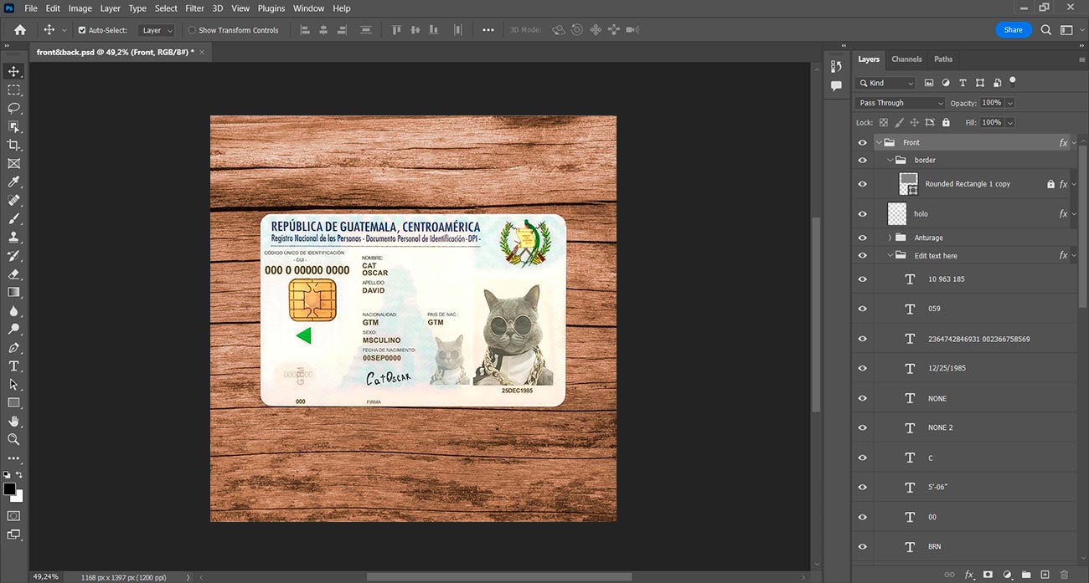Filter layers by type layer icon
The width and height of the screenshot is (1089, 583).
tap(963, 83)
